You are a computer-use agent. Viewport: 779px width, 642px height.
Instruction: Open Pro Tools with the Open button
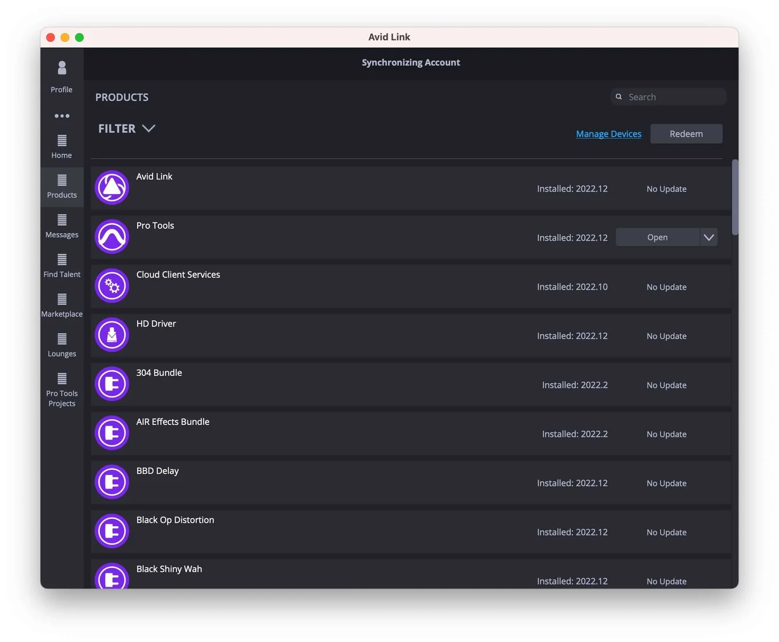(x=656, y=237)
